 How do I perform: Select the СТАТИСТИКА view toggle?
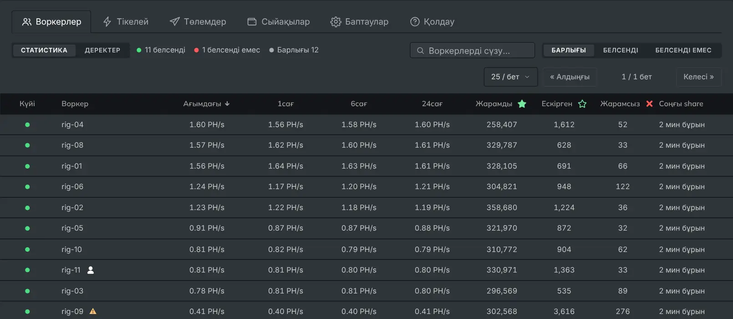click(x=44, y=50)
